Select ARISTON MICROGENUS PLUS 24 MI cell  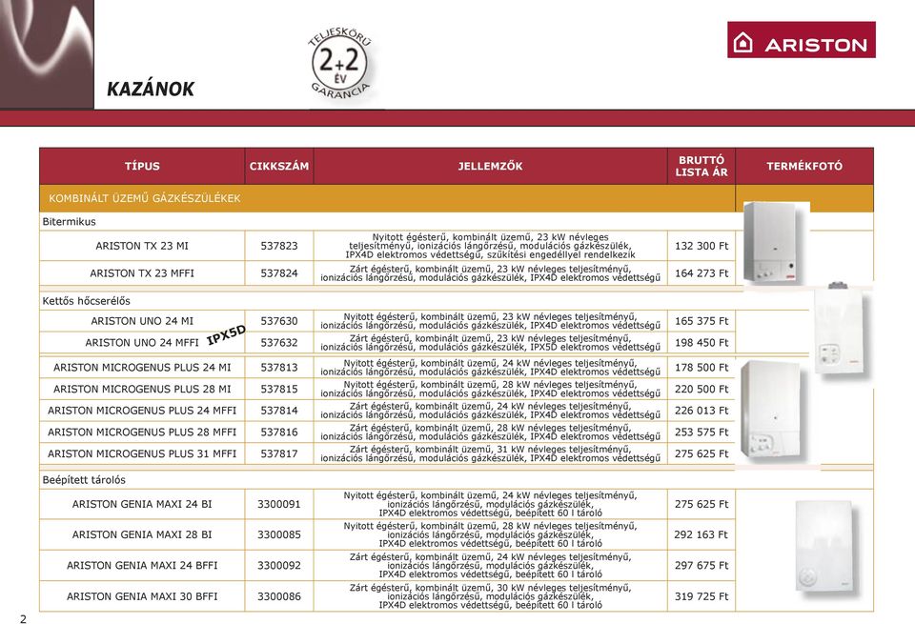pyautogui.click(x=142, y=368)
